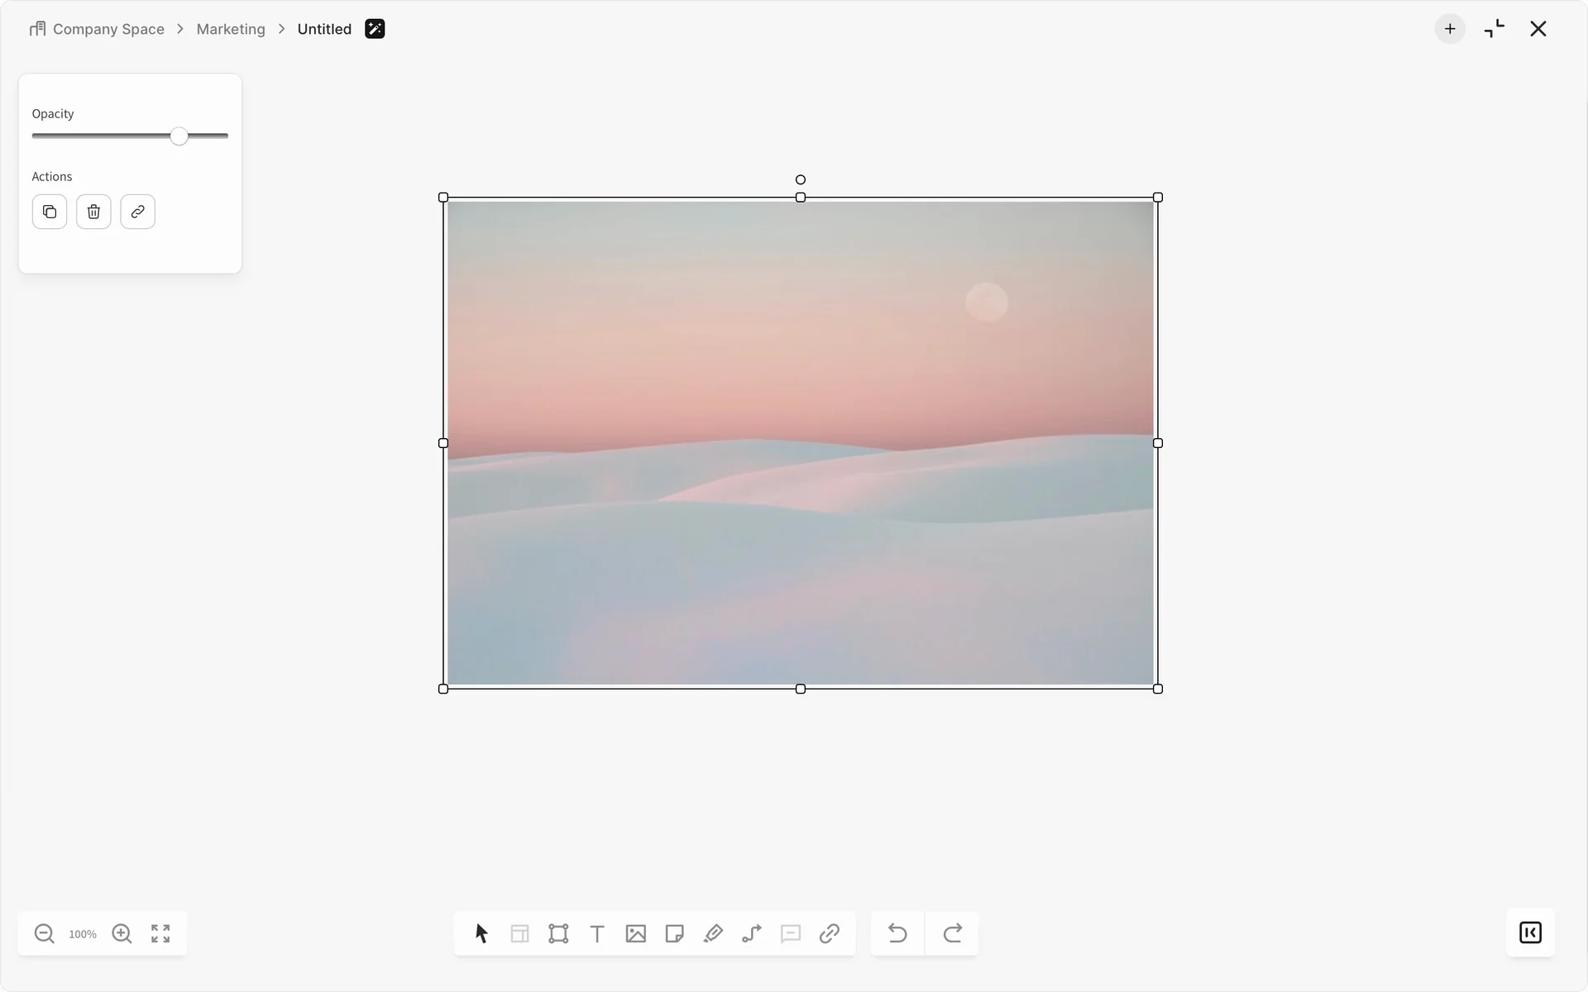Delete the selected image
Viewport: 1588px width, 992px height.
[93, 212]
